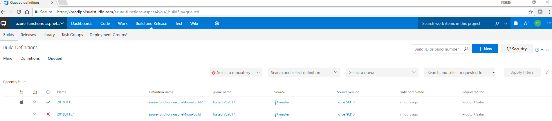Click the browser address bar URL
Screen dimensions: 552x121
pyautogui.click(x=128, y=12)
